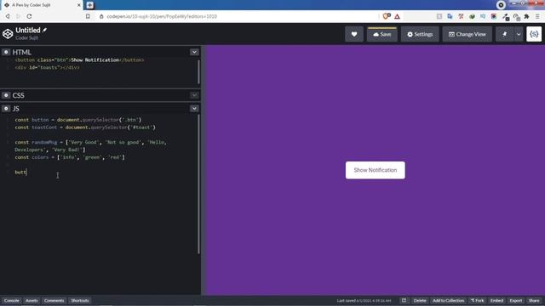Viewport: 545px width, 306px height.
Task: Click the 'const toastCont' line in JS
Action: coord(85,127)
